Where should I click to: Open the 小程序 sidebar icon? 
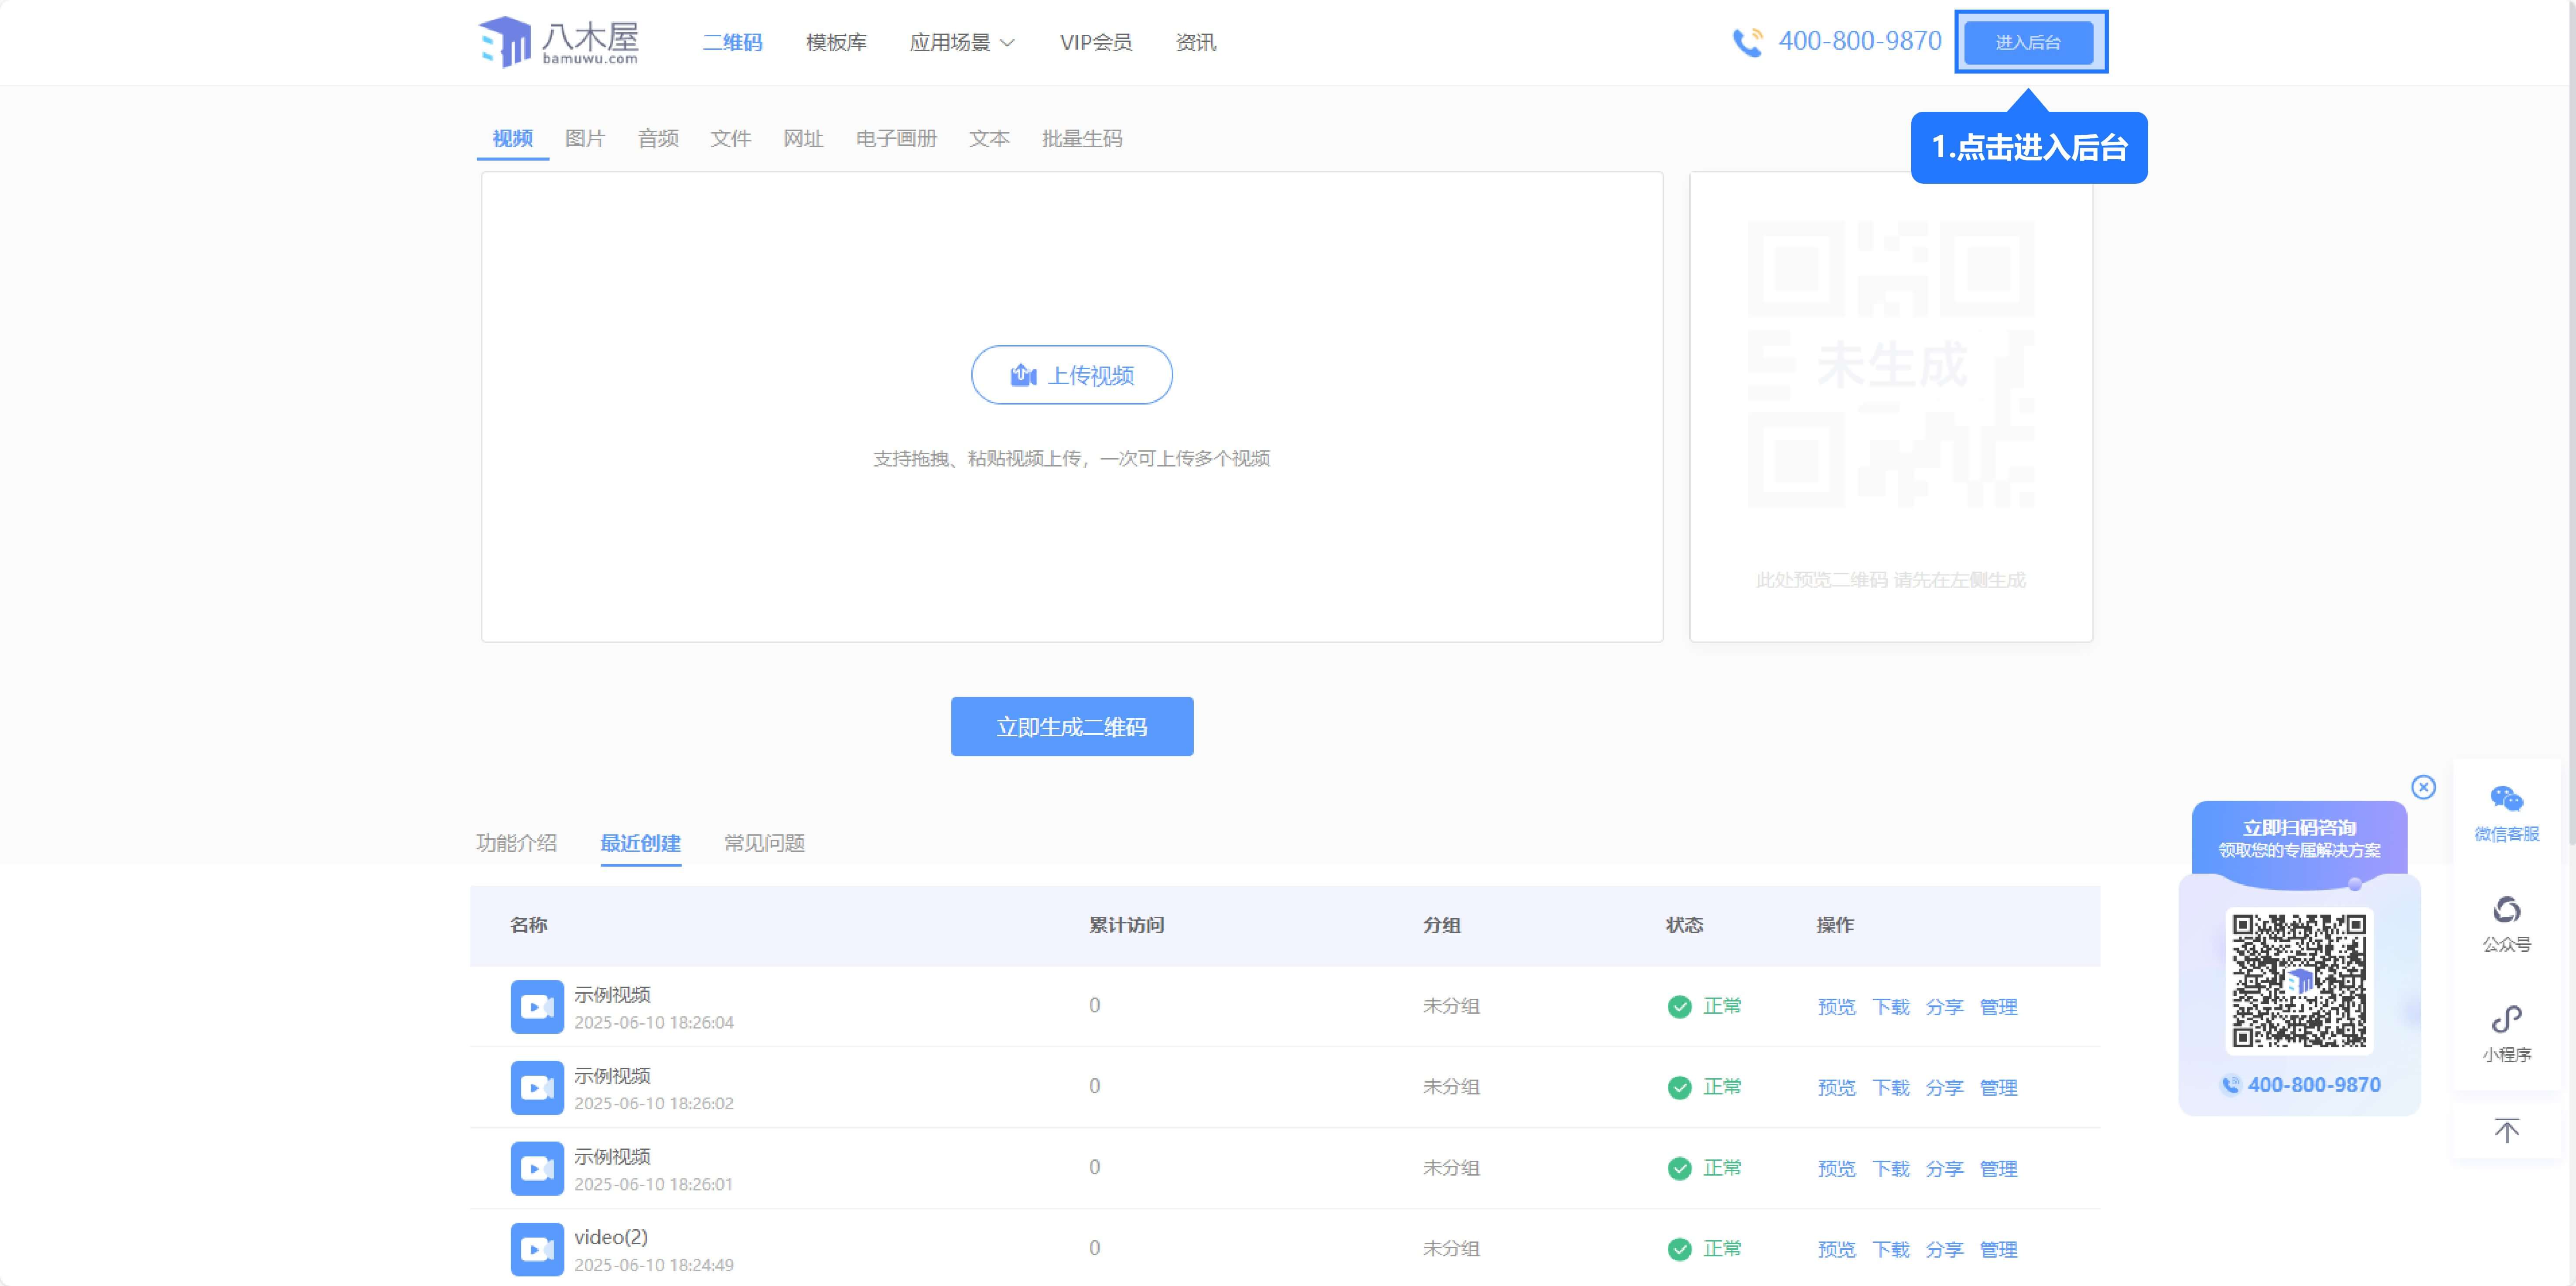click(x=2506, y=1020)
